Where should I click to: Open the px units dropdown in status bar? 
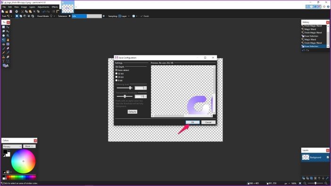coord(287,183)
